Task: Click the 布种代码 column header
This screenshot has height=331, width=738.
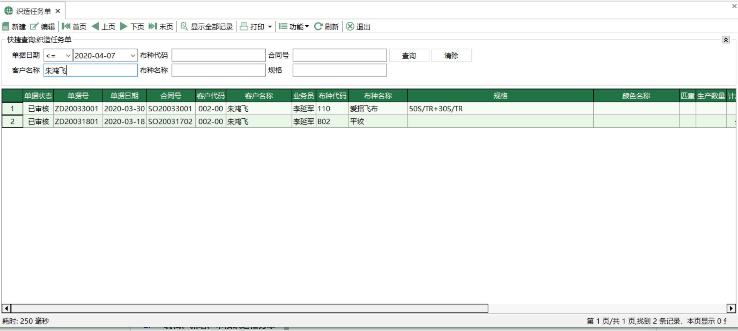Action: tap(332, 96)
